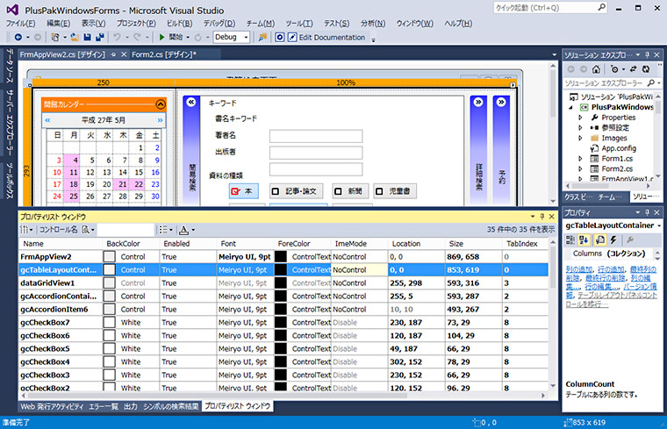Click the 行の追加 link
Viewport: 667px width, 429px height.
[x=611, y=269]
